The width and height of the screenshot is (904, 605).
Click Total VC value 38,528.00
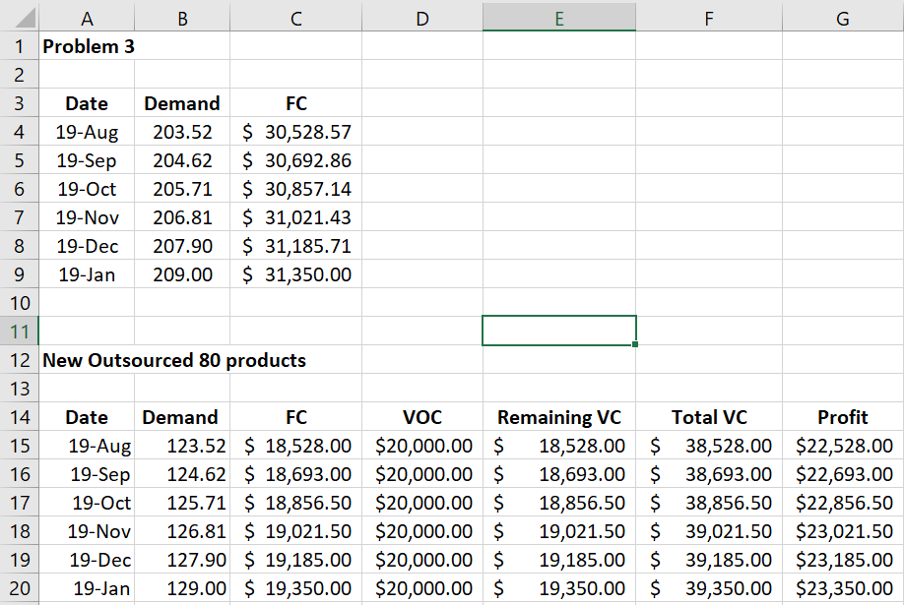tap(709, 446)
